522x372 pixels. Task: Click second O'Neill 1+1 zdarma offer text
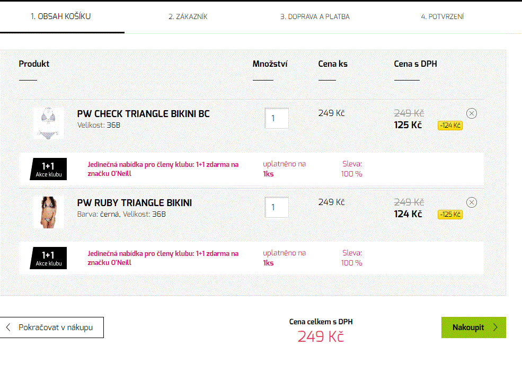pyautogui.click(x=163, y=258)
